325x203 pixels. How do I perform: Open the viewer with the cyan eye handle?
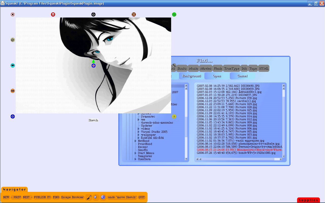[x=13, y=65]
